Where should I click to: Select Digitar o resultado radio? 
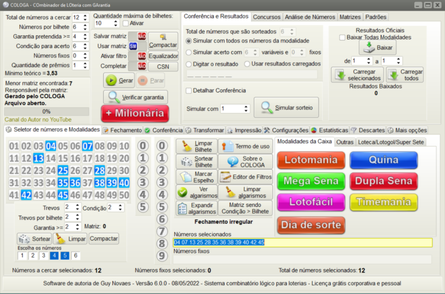coord(189,64)
